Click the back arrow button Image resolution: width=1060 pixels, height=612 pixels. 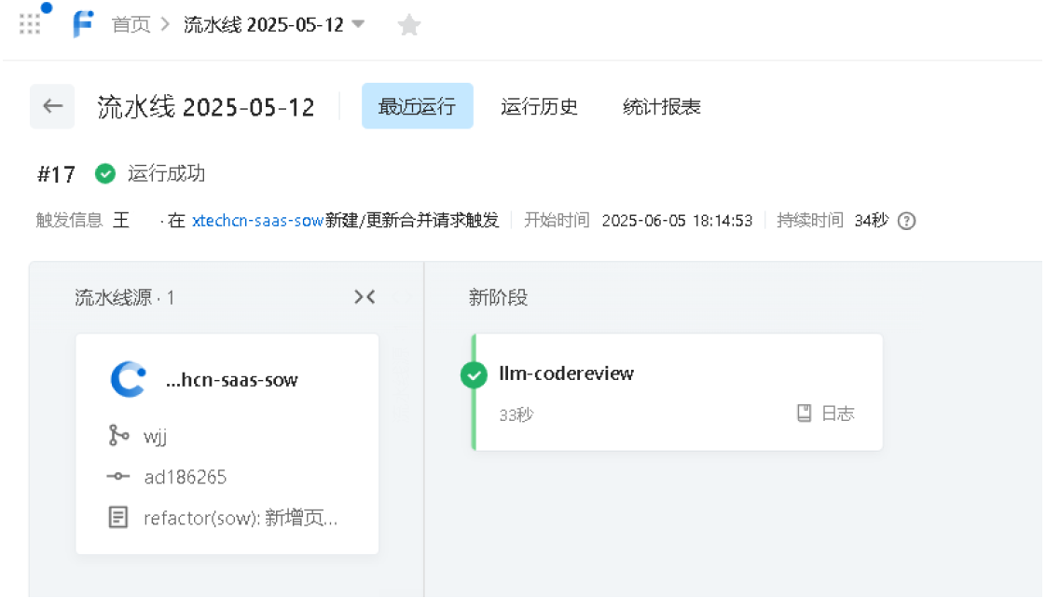pyautogui.click(x=52, y=106)
